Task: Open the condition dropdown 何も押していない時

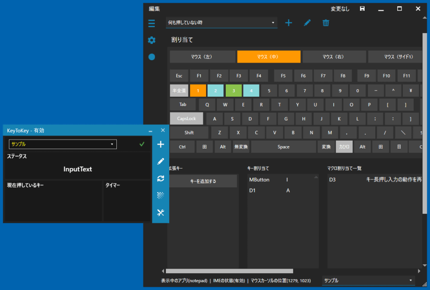Action: tap(221, 22)
